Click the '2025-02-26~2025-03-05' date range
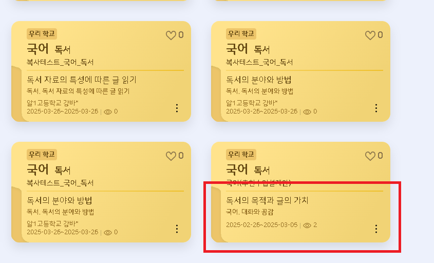This screenshot has width=434, height=263. (x=261, y=225)
